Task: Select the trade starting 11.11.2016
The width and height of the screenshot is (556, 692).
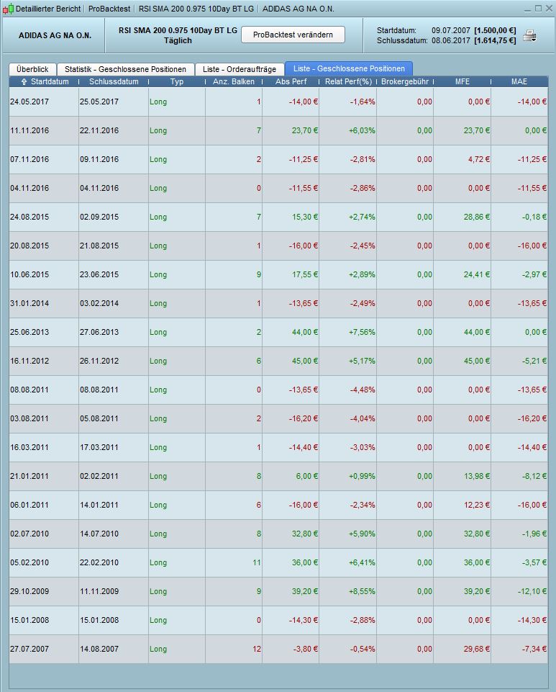Action: 278,130
